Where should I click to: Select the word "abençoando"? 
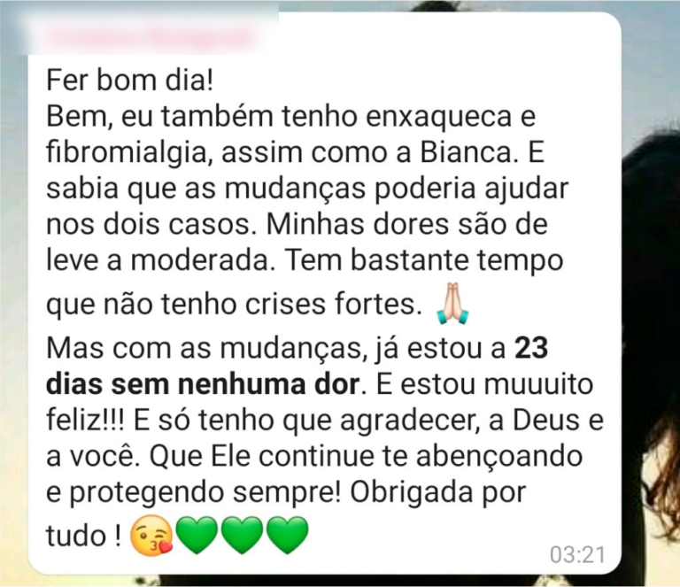pyautogui.click(x=499, y=458)
